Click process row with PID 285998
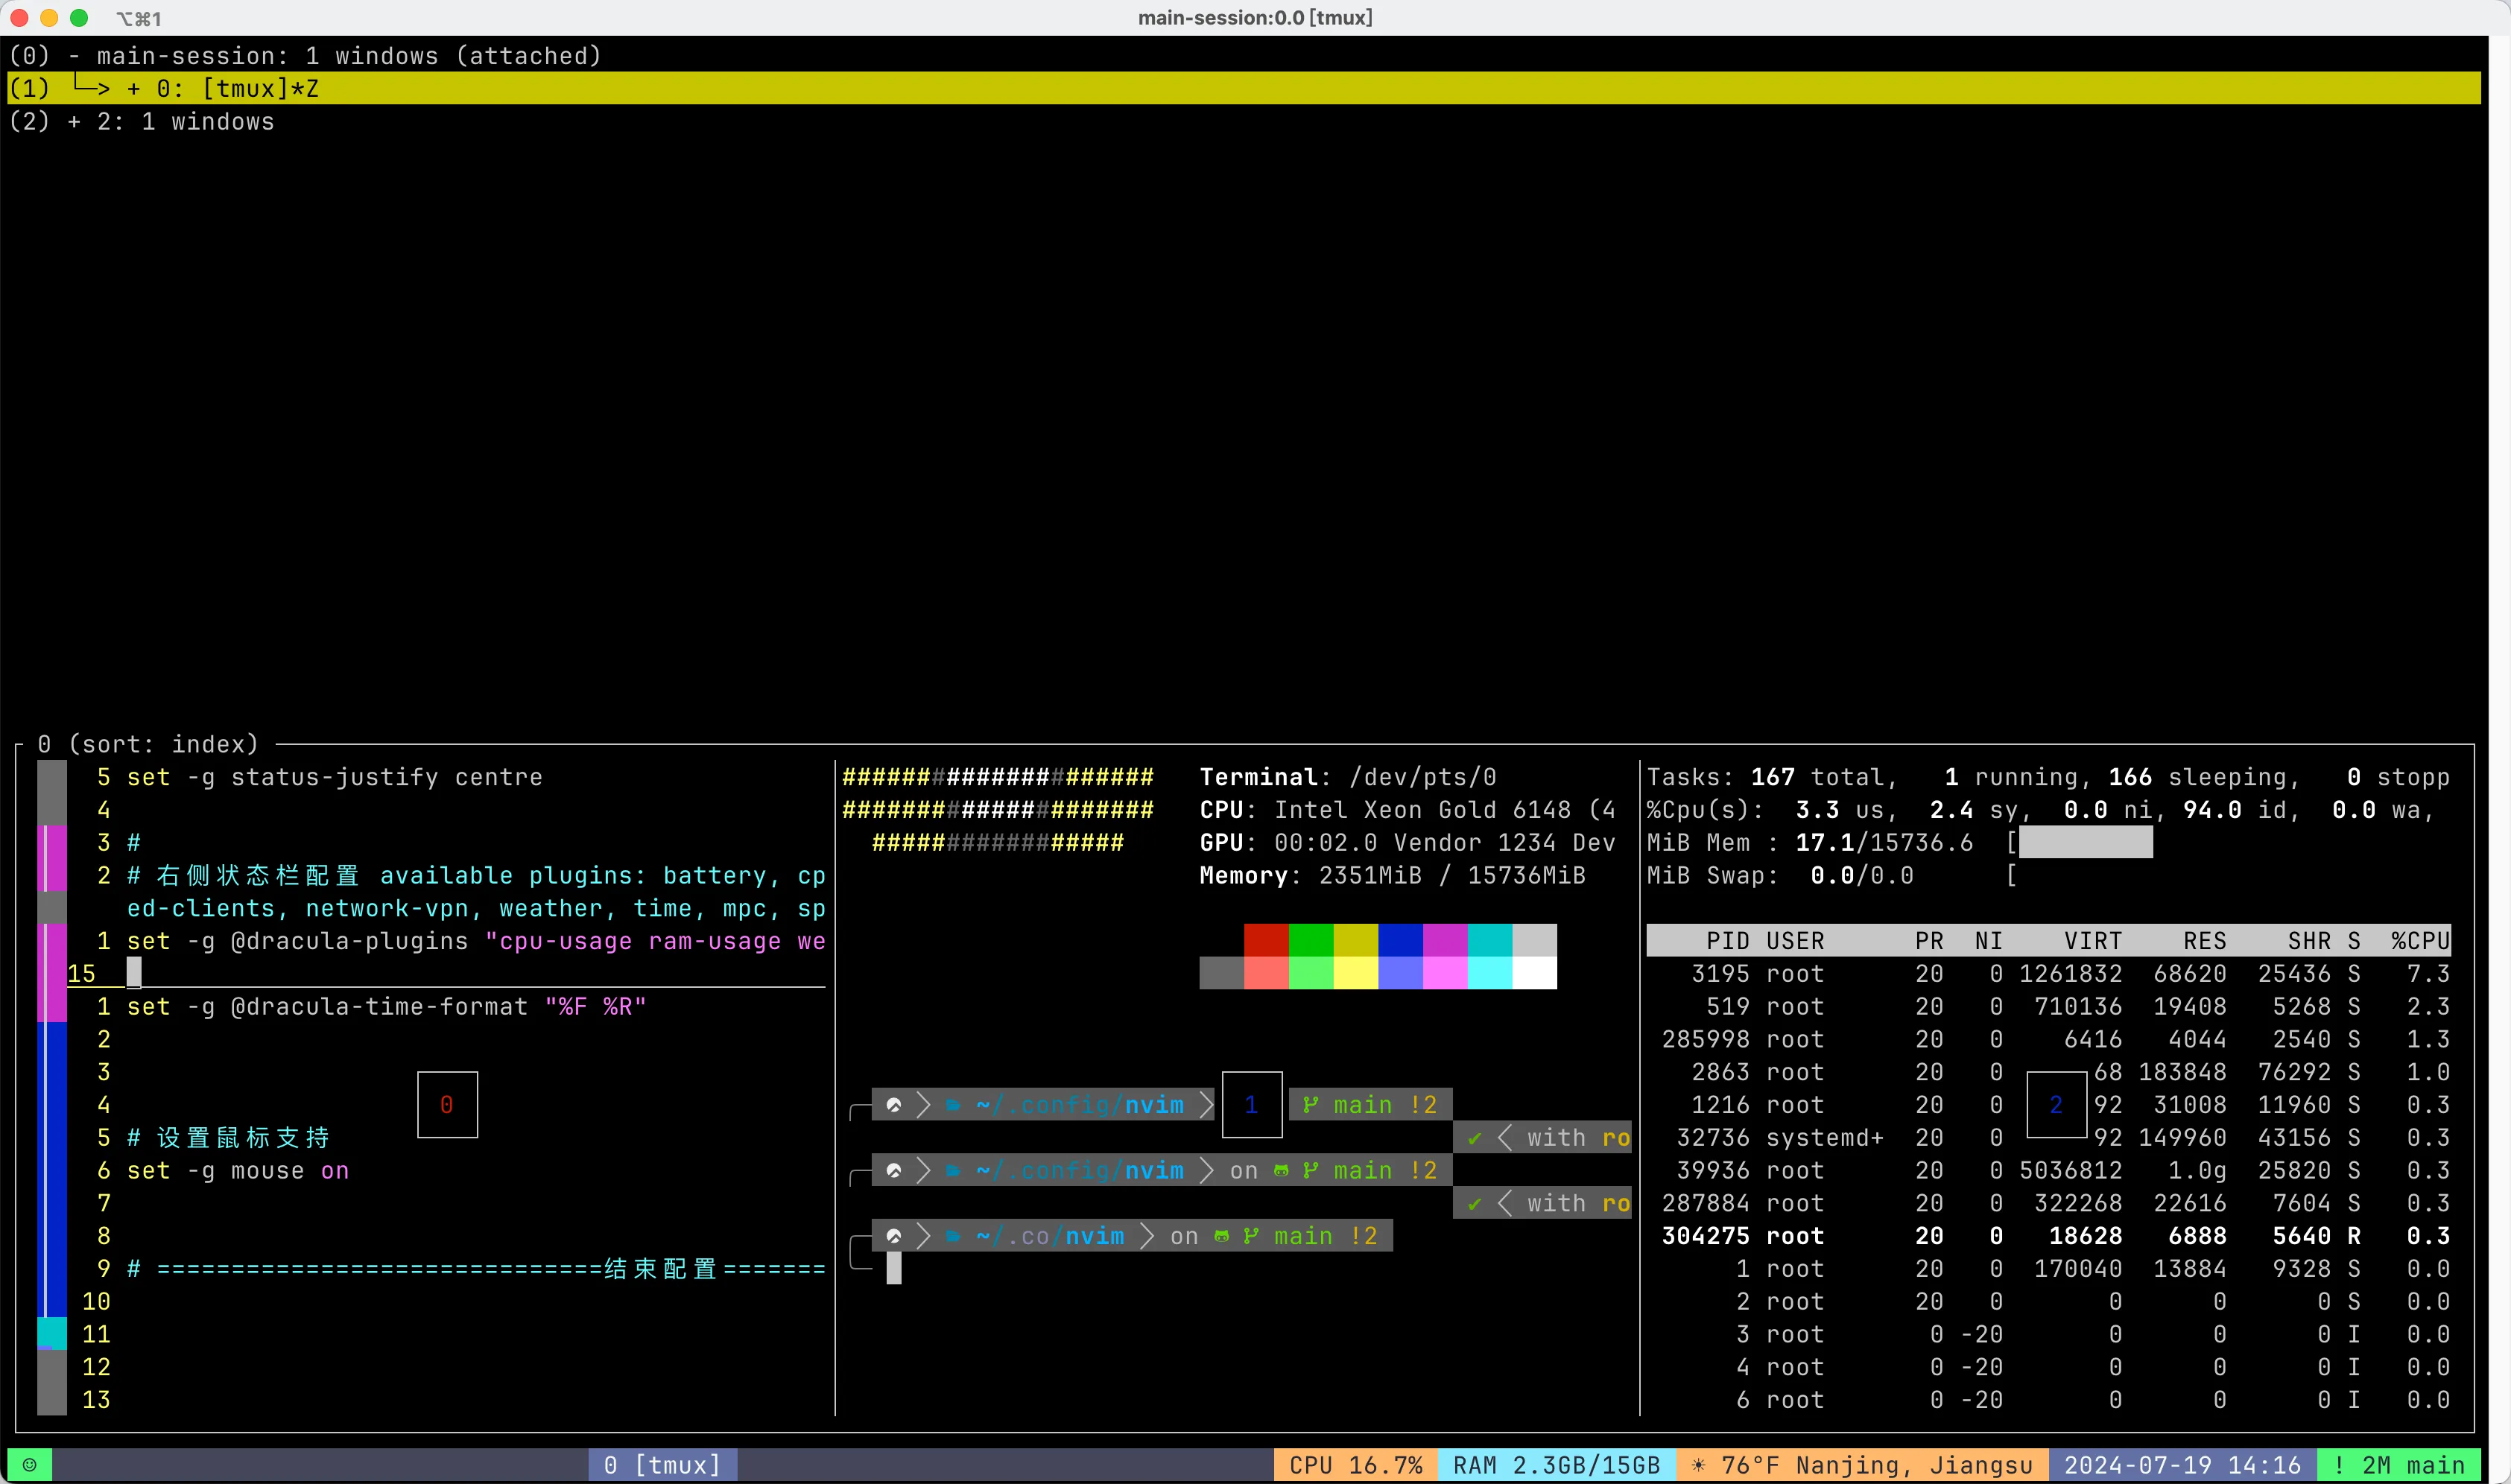 click(2048, 1039)
